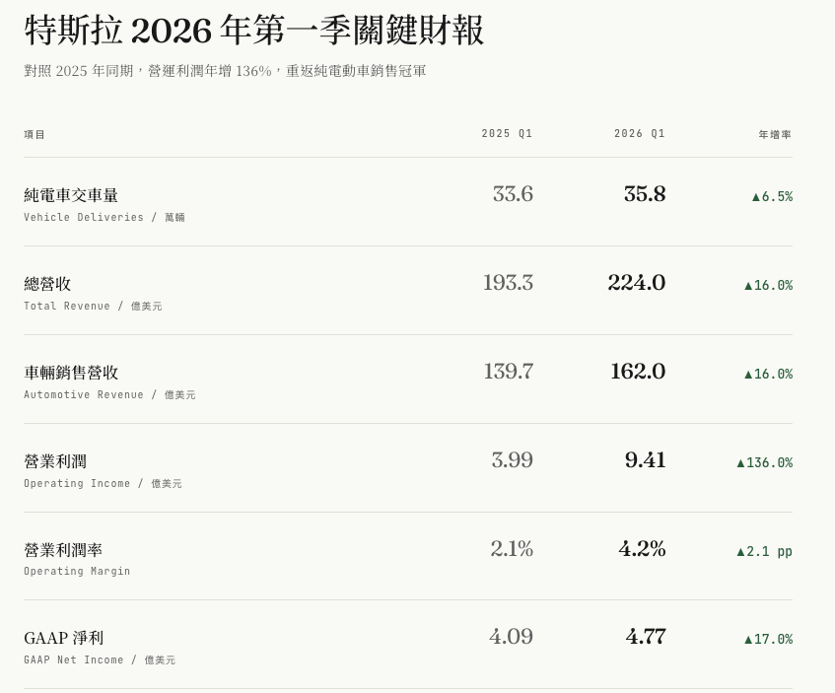Select the GAAP 淨利 row label
The width and height of the screenshot is (835, 693).
pyautogui.click(x=63, y=638)
